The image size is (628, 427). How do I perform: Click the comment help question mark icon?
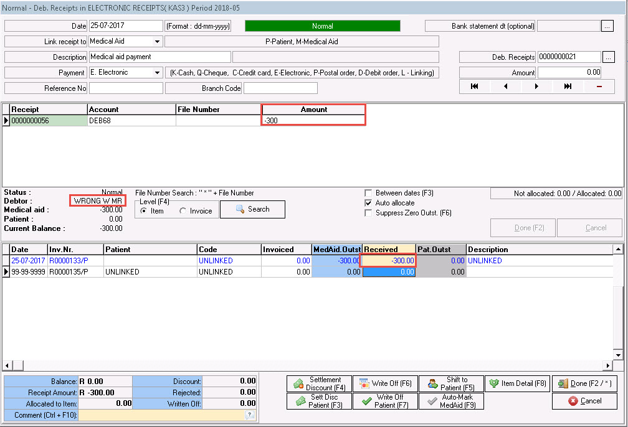tap(249, 415)
